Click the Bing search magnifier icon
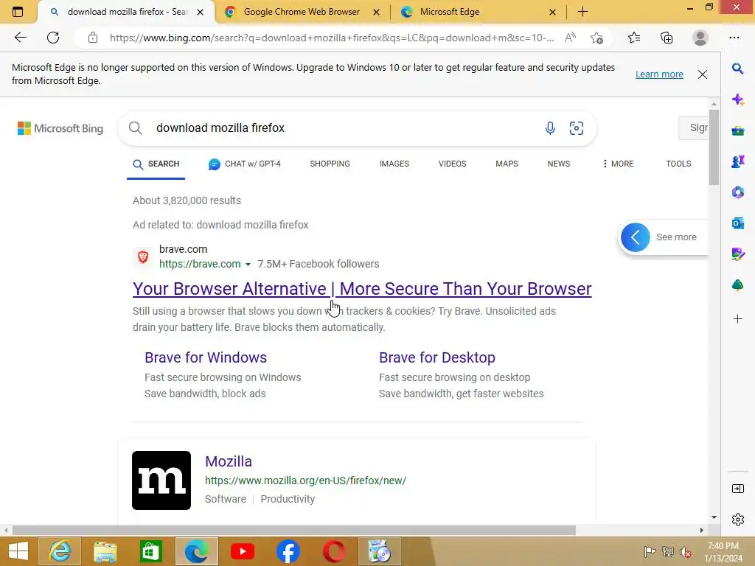This screenshot has height=566, width=755. [x=136, y=128]
